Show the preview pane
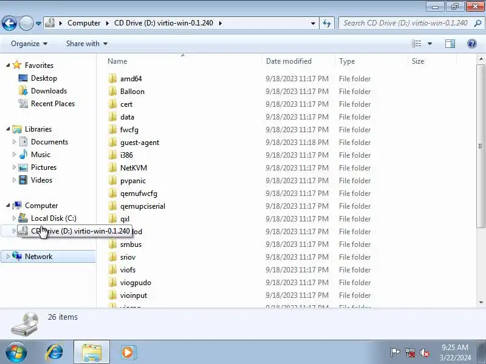The height and width of the screenshot is (364, 486). coord(450,44)
